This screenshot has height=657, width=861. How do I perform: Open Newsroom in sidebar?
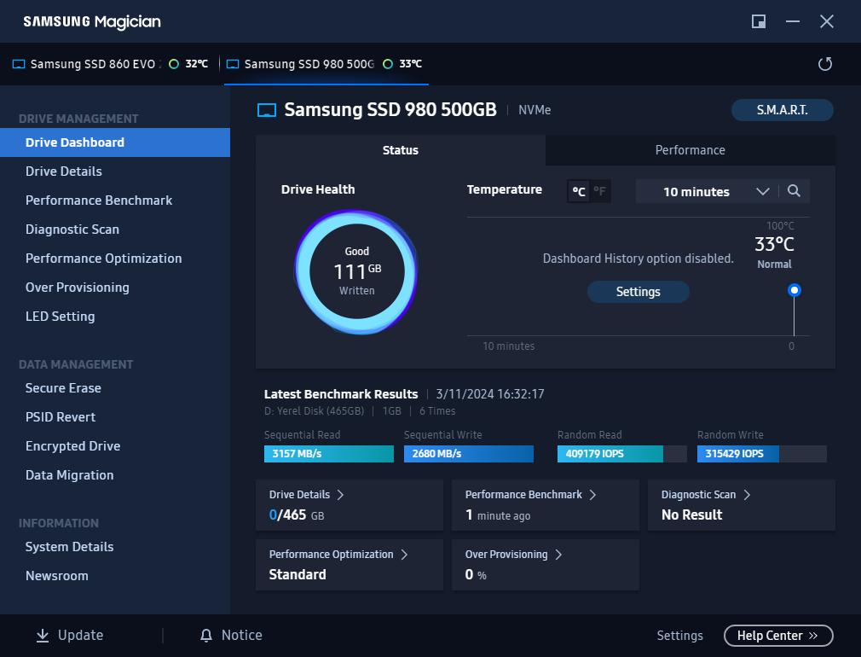click(x=115, y=576)
